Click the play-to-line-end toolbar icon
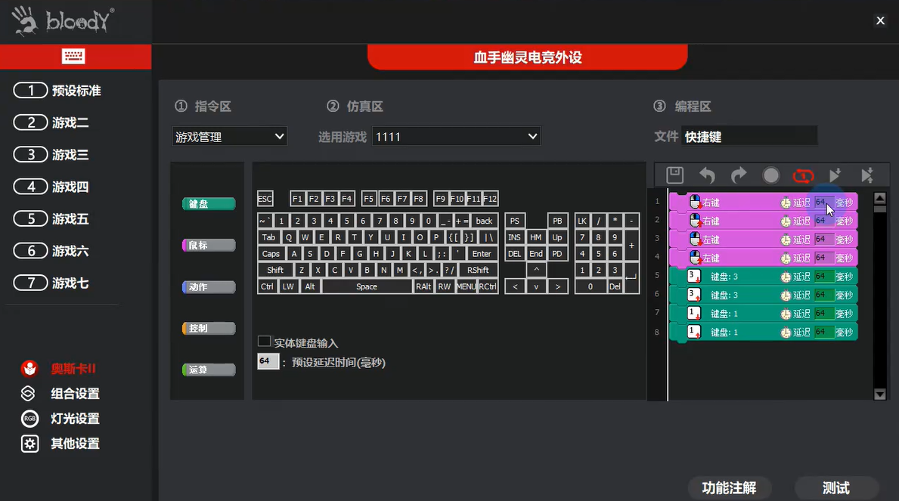The width and height of the screenshot is (899, 501). [x=835, y=175]
